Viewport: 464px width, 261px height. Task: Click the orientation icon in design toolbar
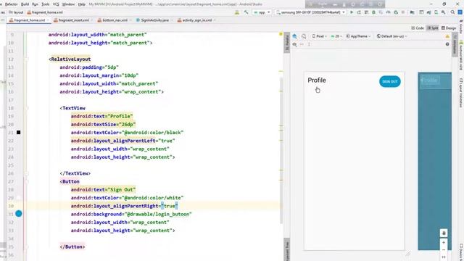coord(304,36)
